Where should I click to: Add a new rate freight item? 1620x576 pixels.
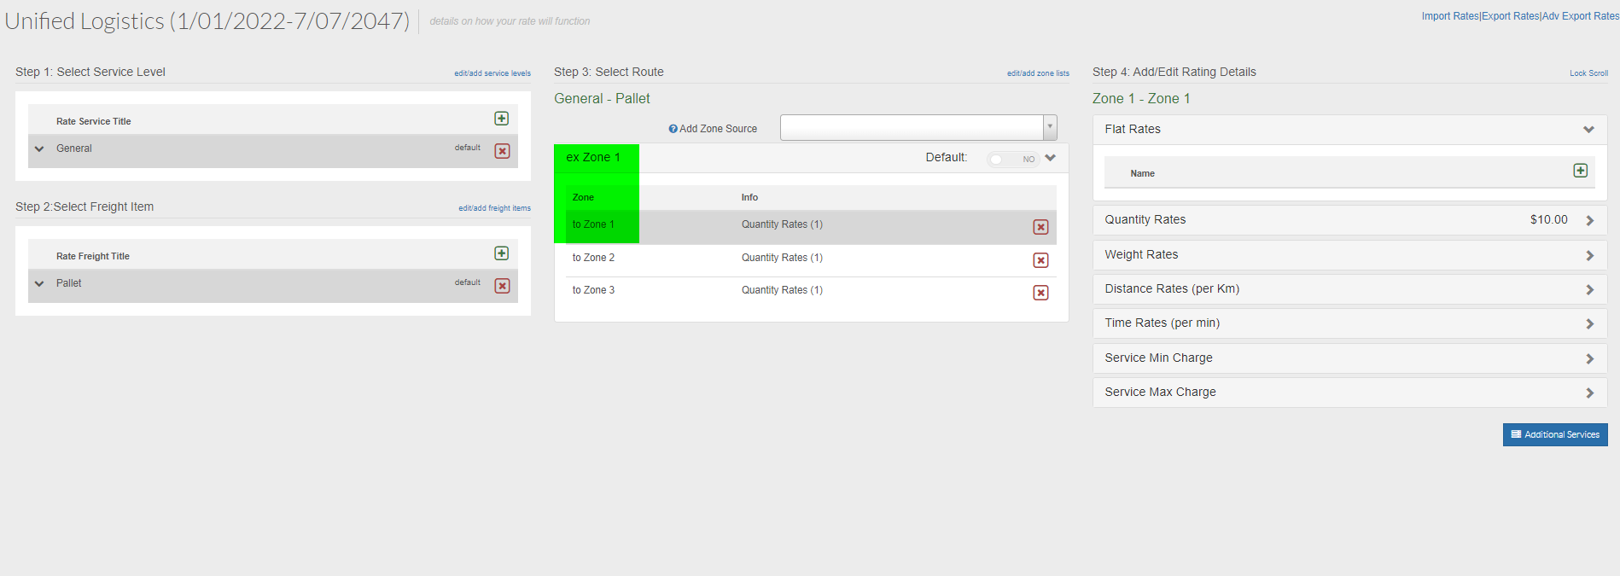(502, 253)
